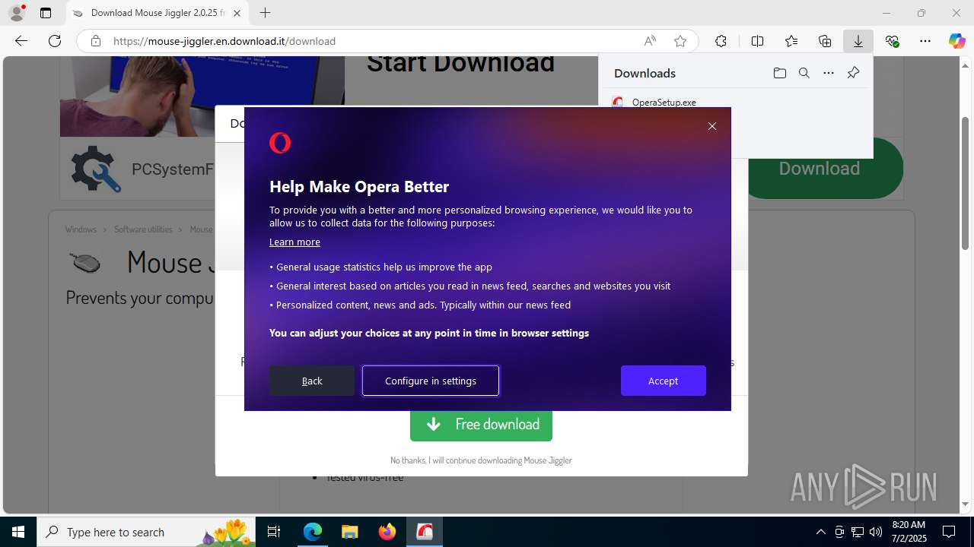The height and width of the screenshot is (547, 974).
Task: Add this page to favorites star
Action: (680, 41)
